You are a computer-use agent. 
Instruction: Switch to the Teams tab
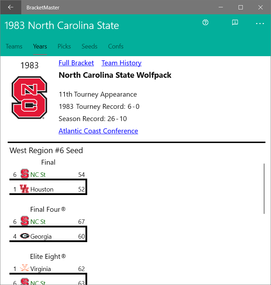click(x=14, y=46)
